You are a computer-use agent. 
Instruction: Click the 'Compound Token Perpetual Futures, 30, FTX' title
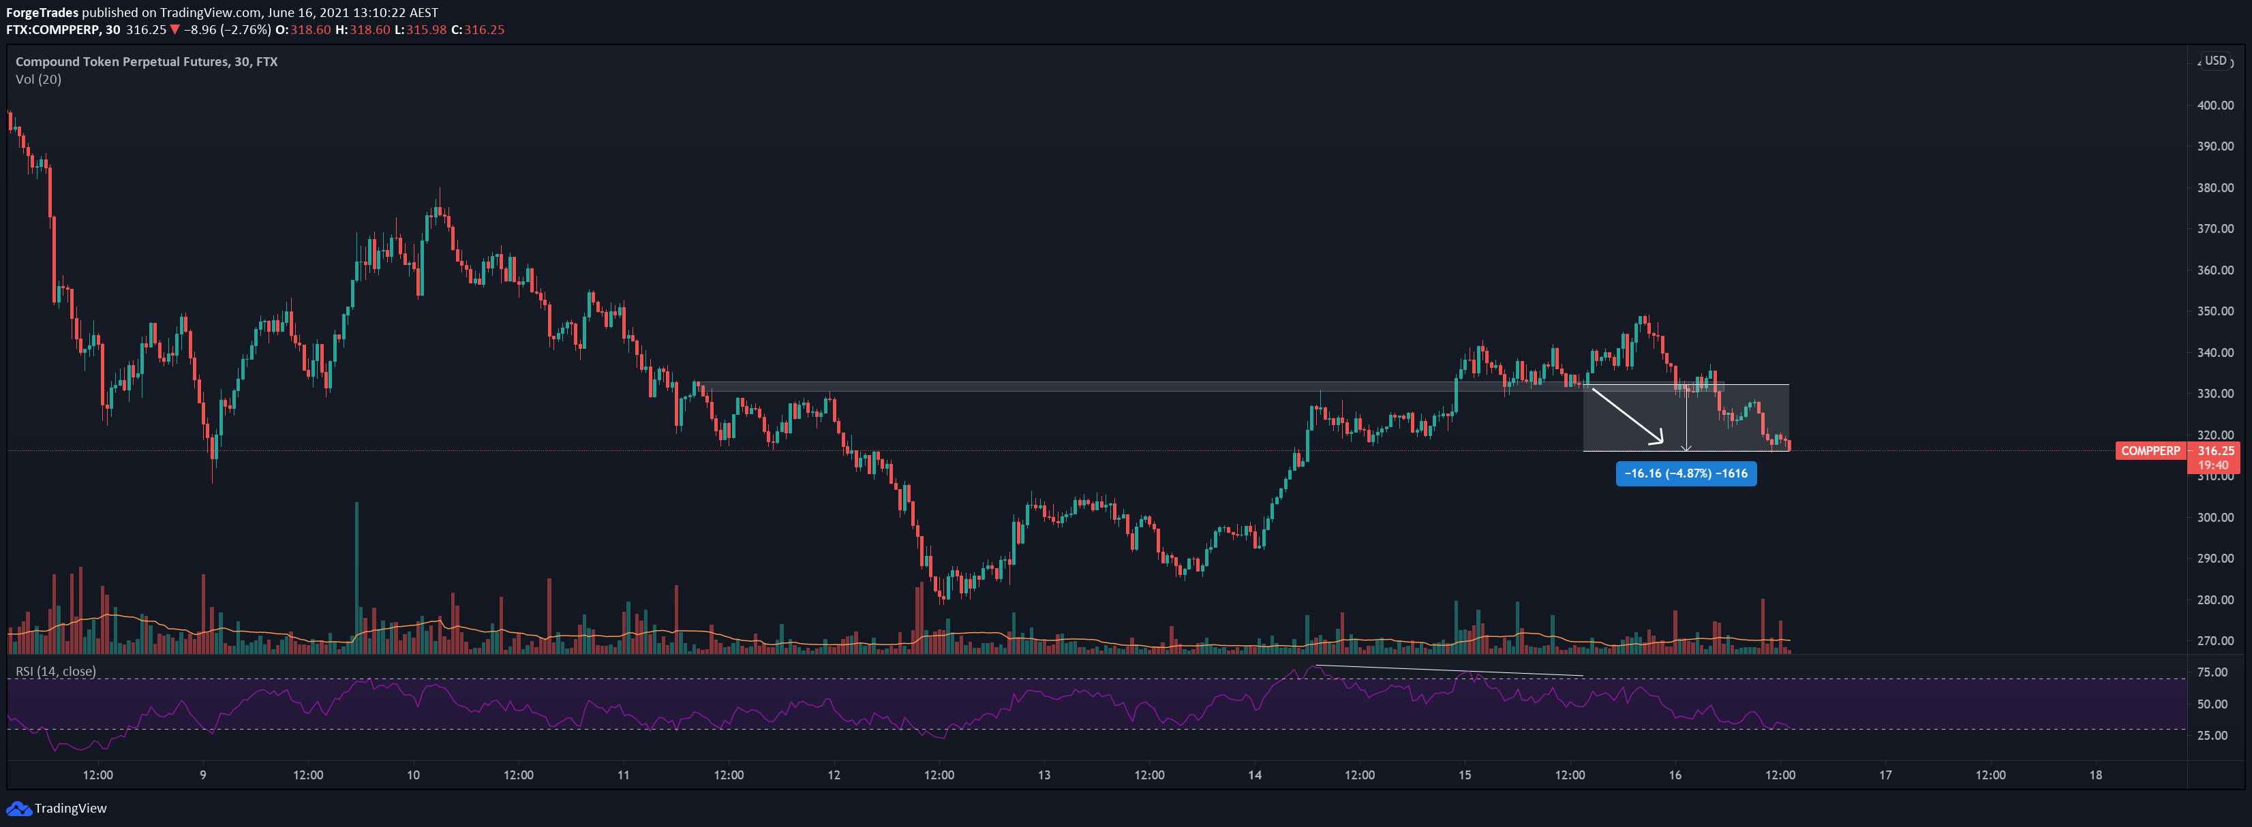coord(147,61)
